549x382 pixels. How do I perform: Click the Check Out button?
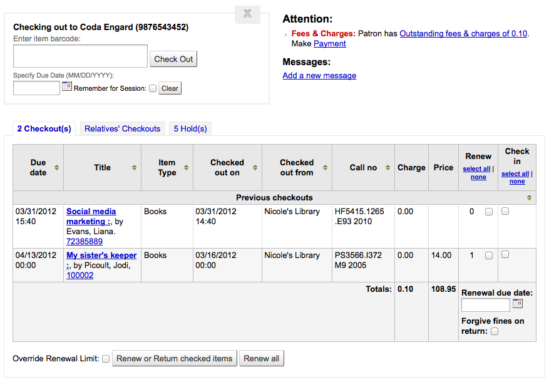coord(173,59)
